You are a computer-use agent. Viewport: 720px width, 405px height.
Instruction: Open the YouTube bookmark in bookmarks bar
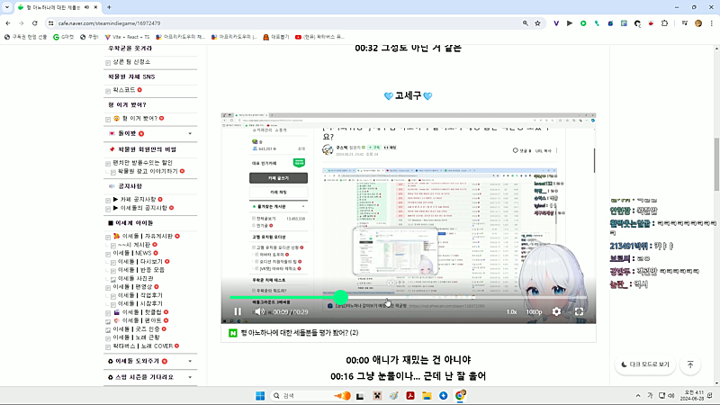(319, 37)
